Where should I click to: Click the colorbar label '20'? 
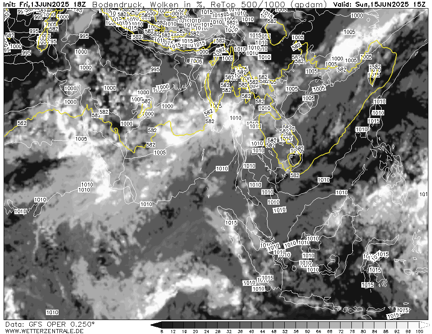point(196,331)
